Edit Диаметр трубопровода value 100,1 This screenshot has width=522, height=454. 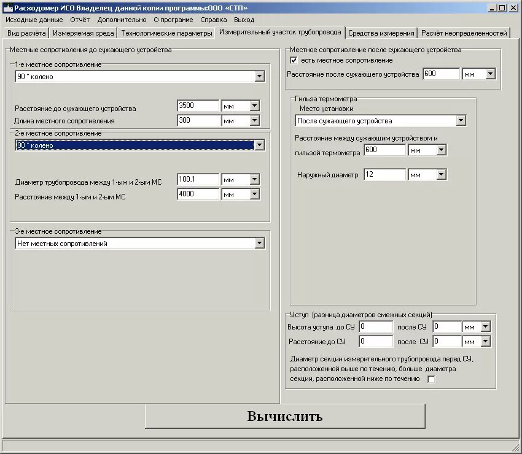[x=198, y=180]
